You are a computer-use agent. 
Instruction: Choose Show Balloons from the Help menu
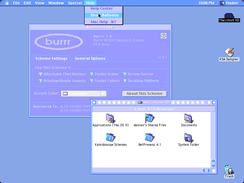(x=104, y=15)
